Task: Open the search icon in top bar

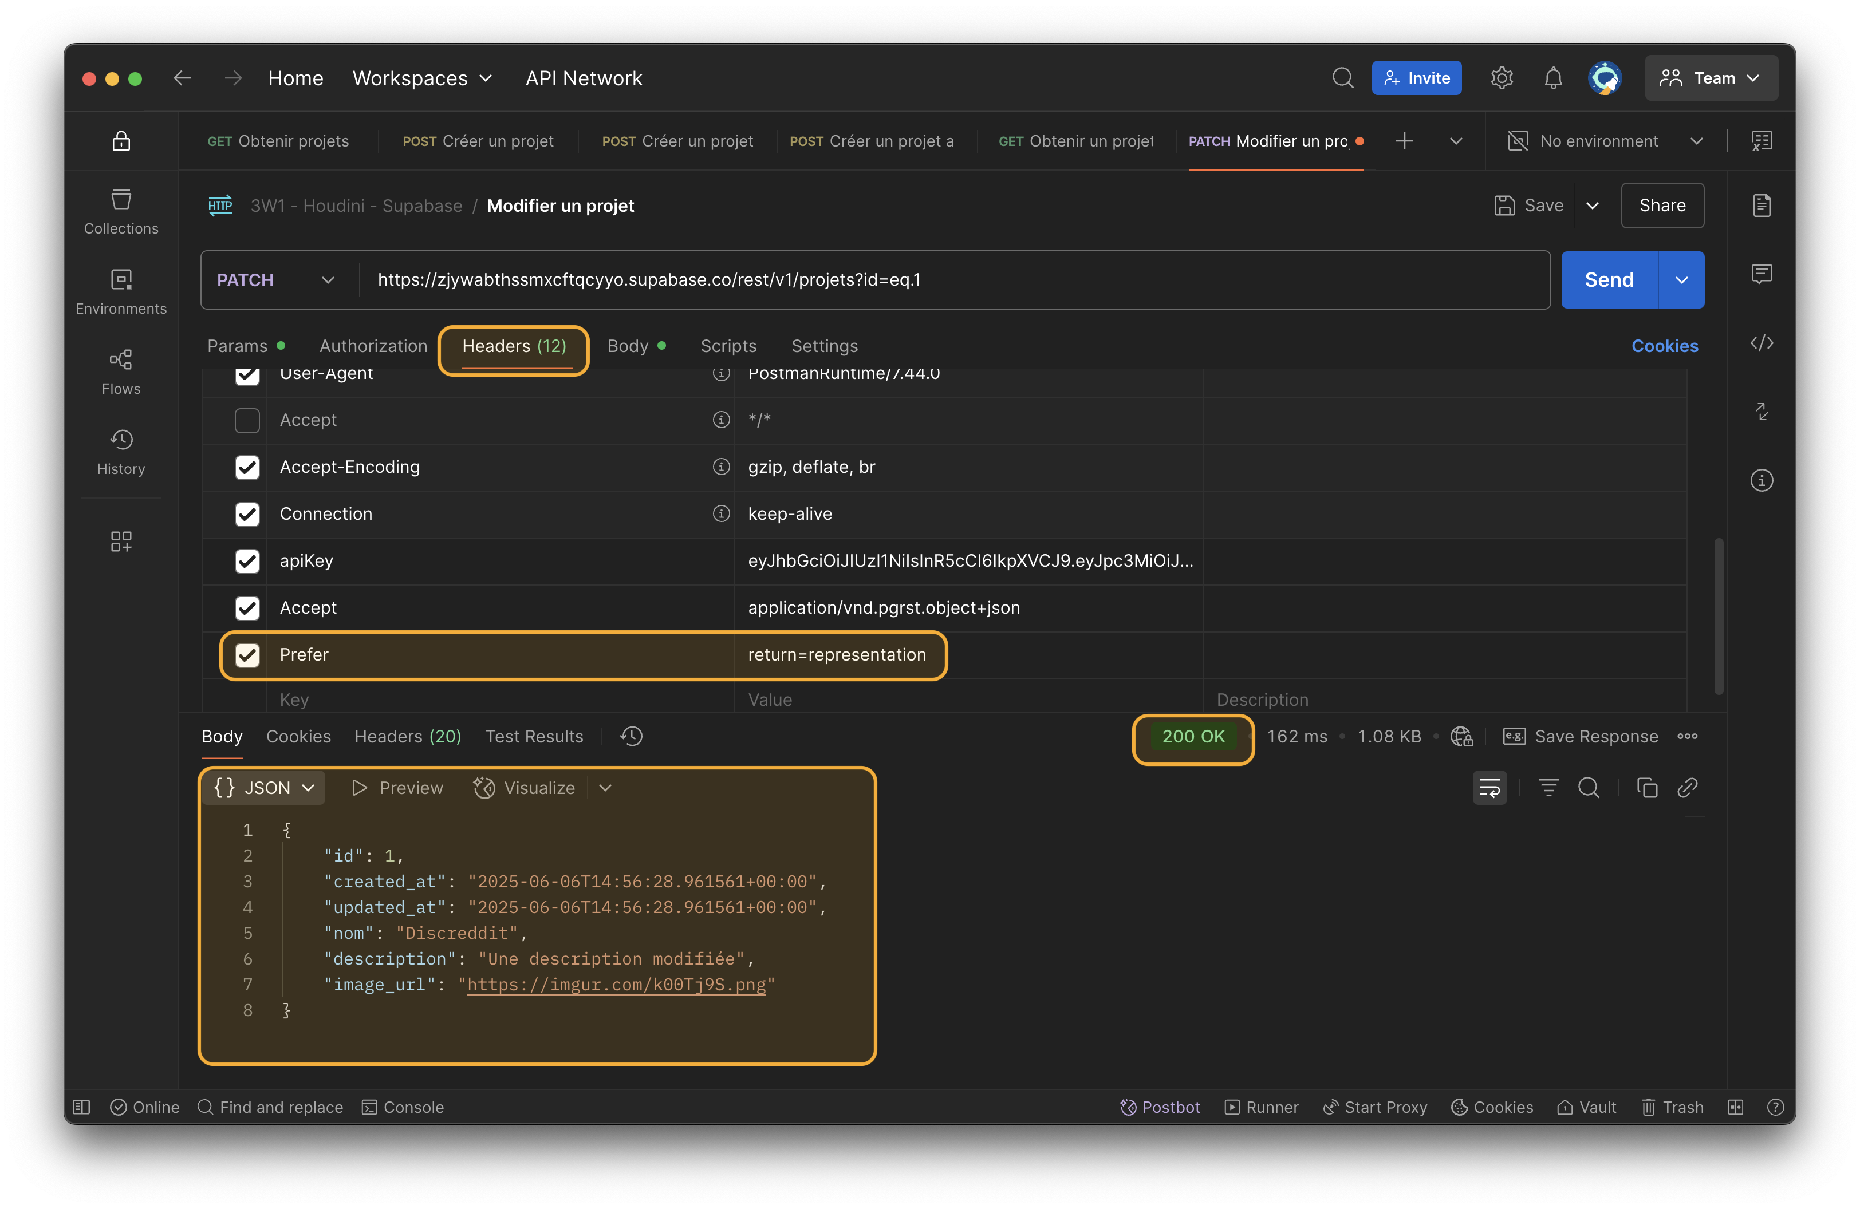Action: point(1343,78)
